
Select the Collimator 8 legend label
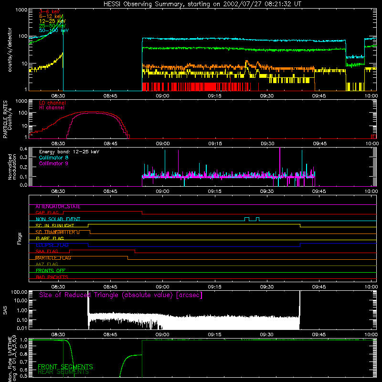click(53, 158)
